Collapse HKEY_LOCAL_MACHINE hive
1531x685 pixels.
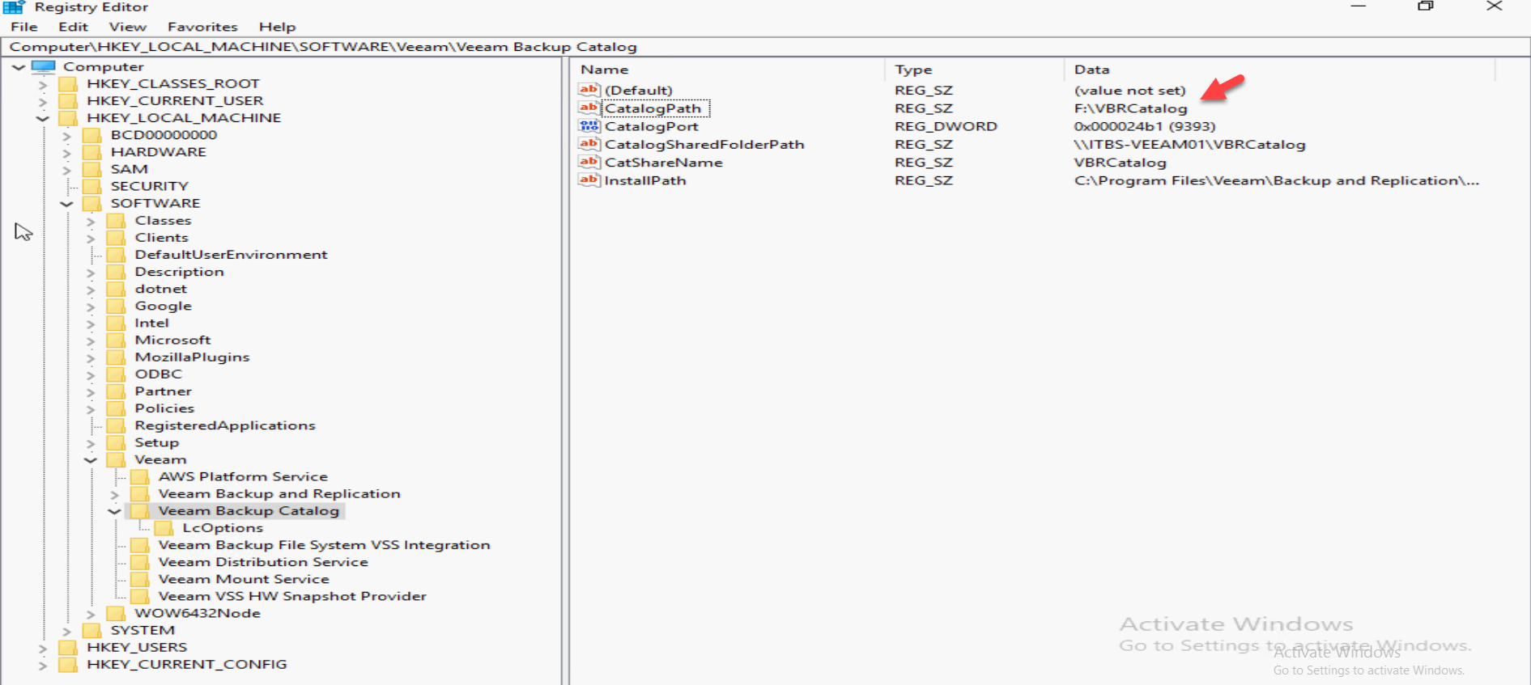[42, 118]
